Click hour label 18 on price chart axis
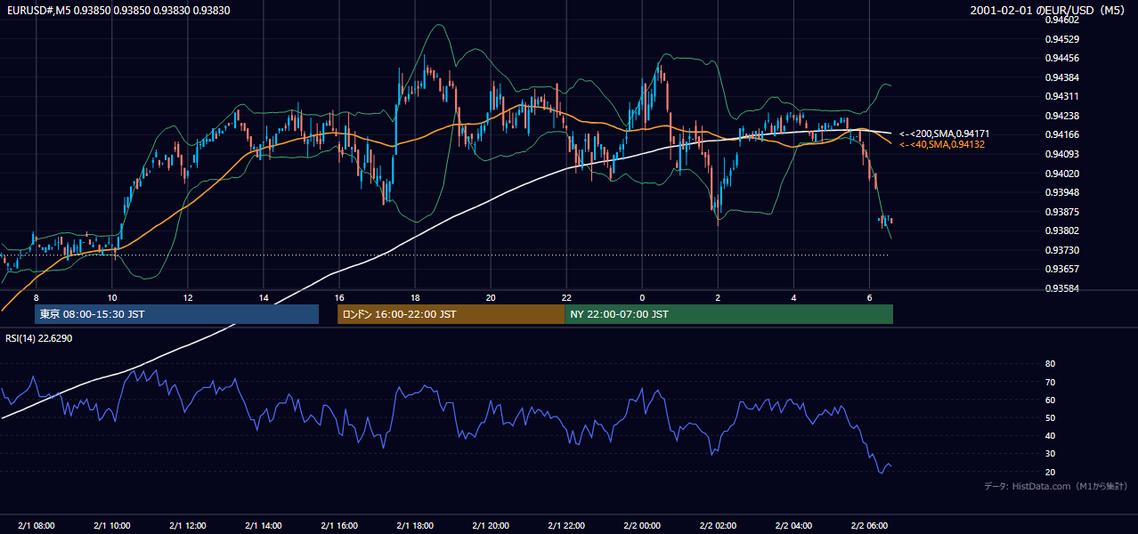 tap(415, 297)
